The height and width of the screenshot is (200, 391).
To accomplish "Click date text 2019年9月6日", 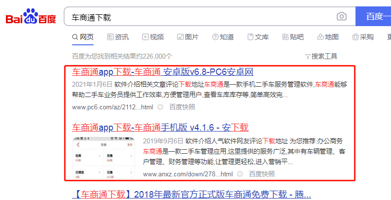I will [x=163, y=141].
